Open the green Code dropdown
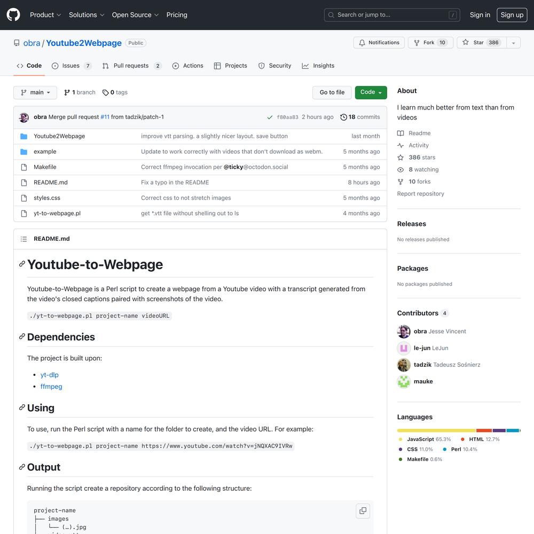Image resolution: width=534 pixels, height=534 pixels. tap(371, 92)
